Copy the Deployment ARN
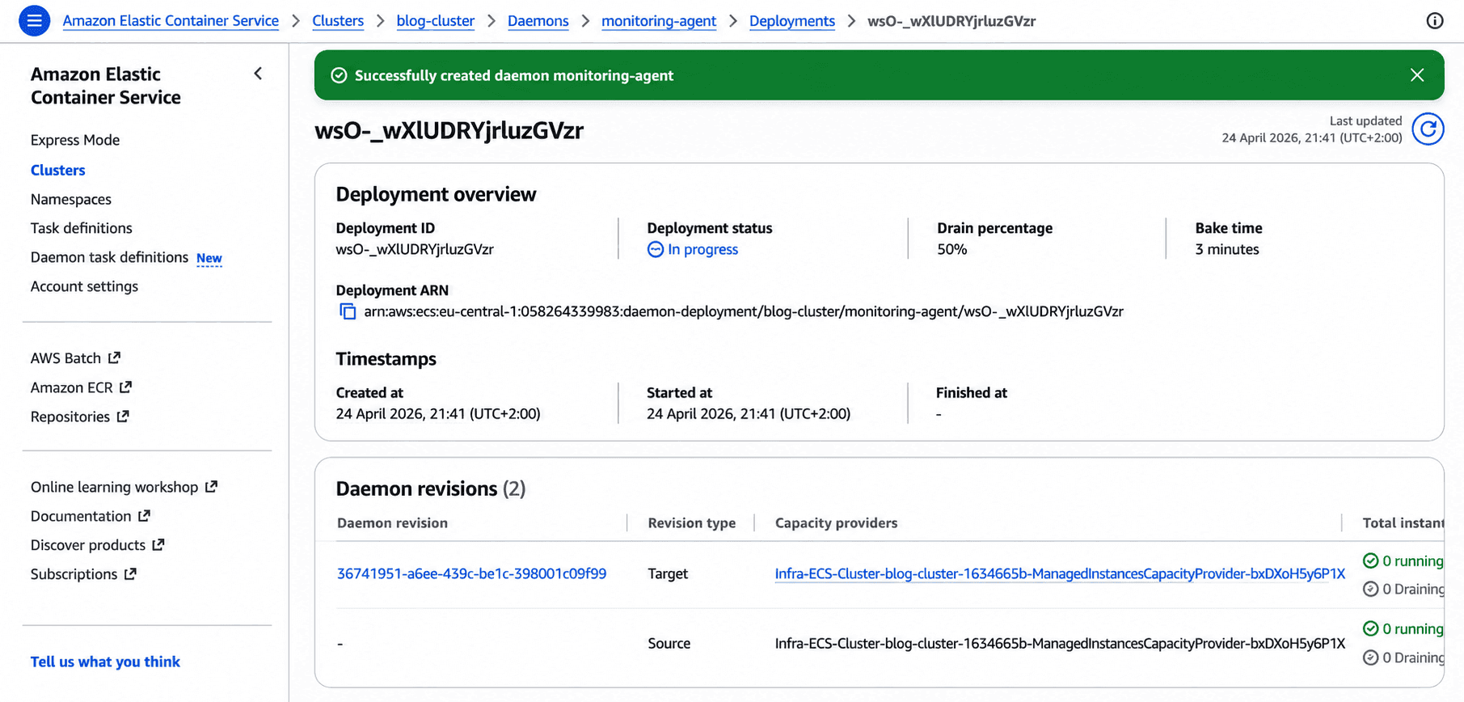 (x=348, y=311)
